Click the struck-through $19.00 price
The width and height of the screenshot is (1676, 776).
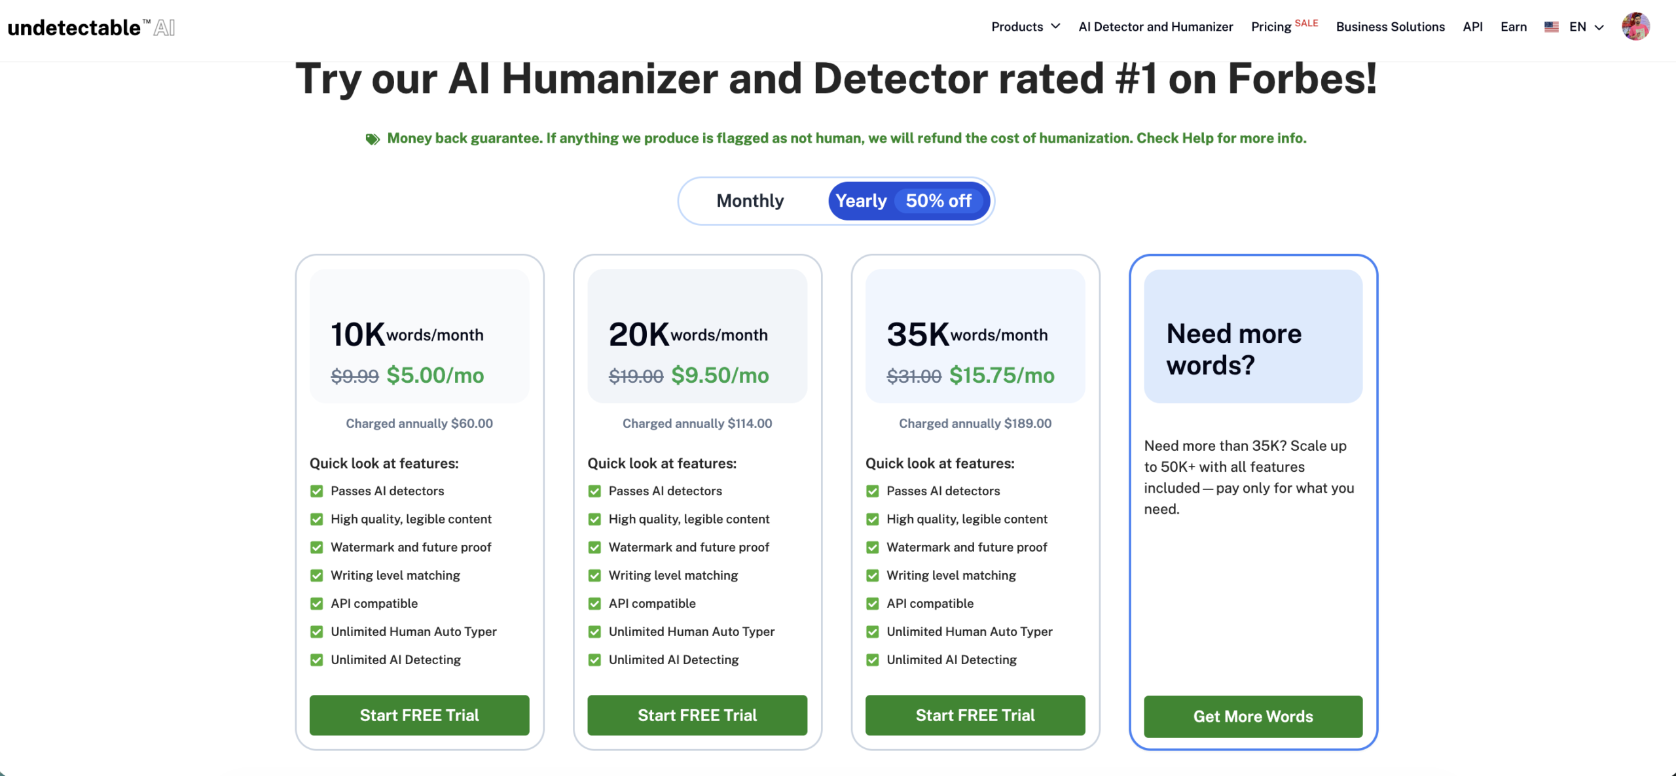(x=636, y=376)
